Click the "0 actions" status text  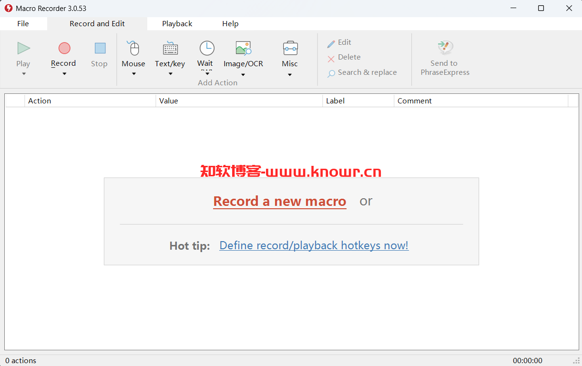click(21, 361)
